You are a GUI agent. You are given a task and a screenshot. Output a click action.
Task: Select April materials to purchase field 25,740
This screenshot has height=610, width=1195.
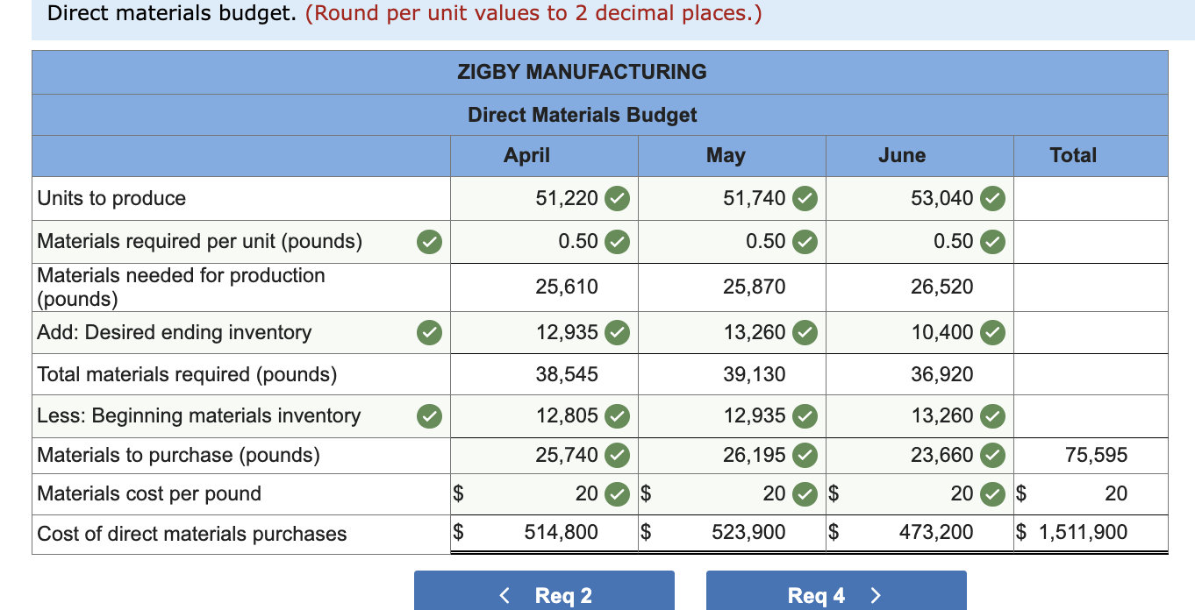(x=544, y=455)
